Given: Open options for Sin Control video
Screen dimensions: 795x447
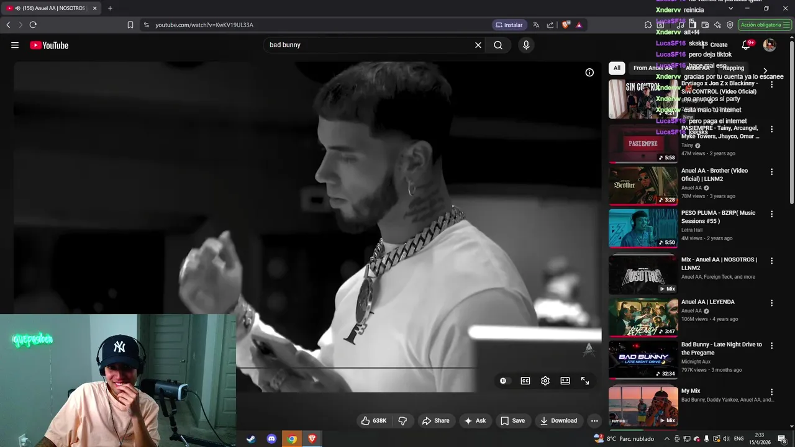Looking at the screenshot, I should click(772, 84).
